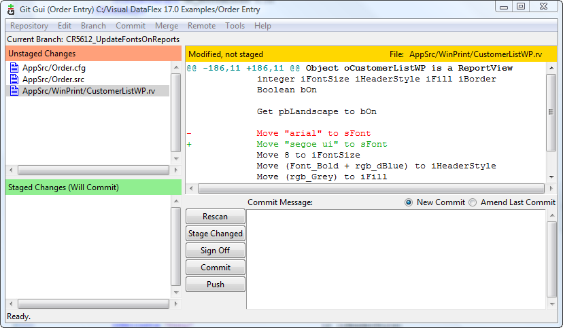This screenshot has height=328, width=563.
Task: Open the Branch menu
Action: click(93, 26)
